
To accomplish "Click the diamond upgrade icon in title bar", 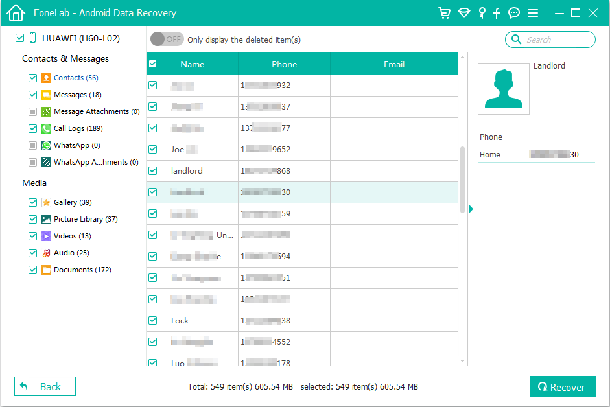I will (x=464, y=12).
